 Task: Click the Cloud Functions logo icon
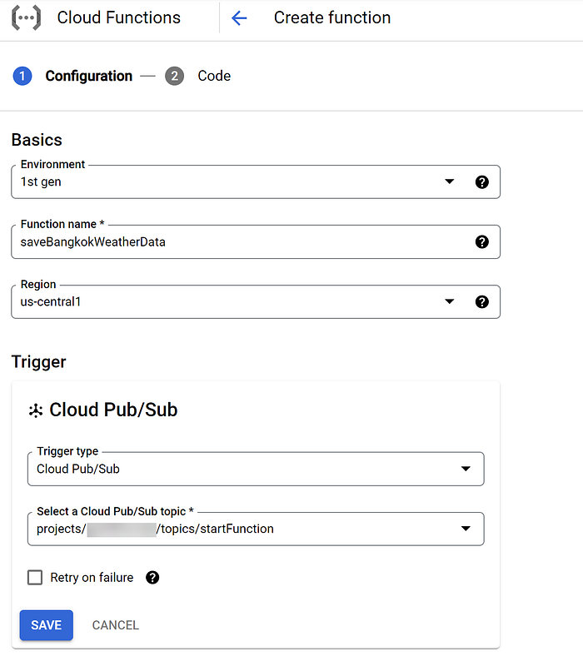(26, 17)
